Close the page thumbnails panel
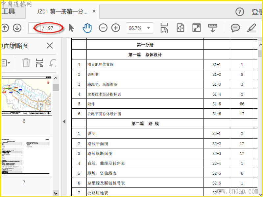This screenshot has height=197, width=263. (50, 46)
